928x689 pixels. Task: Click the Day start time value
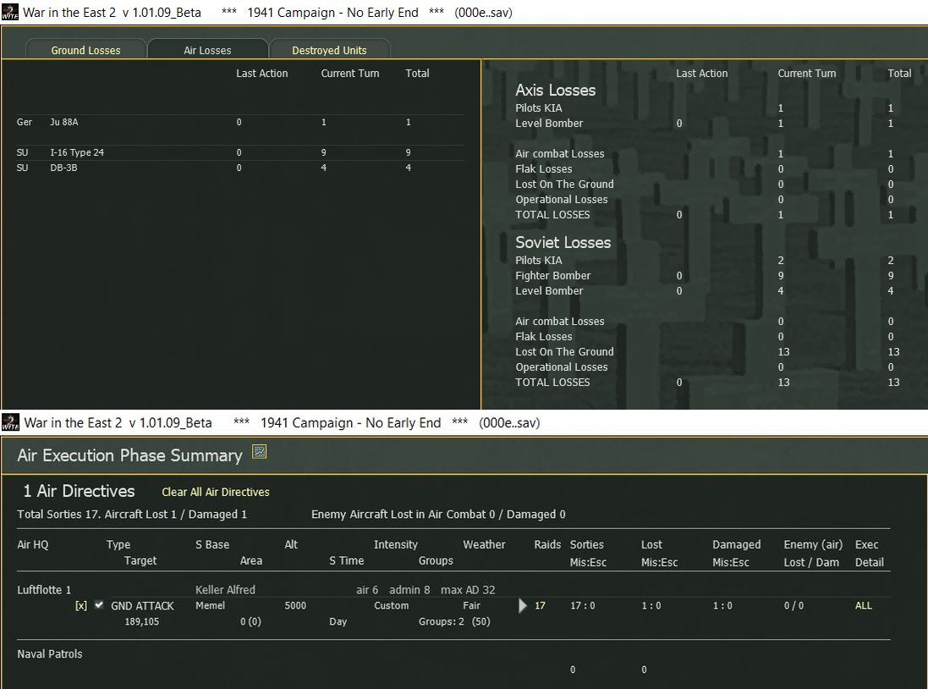tap(338, 621)
